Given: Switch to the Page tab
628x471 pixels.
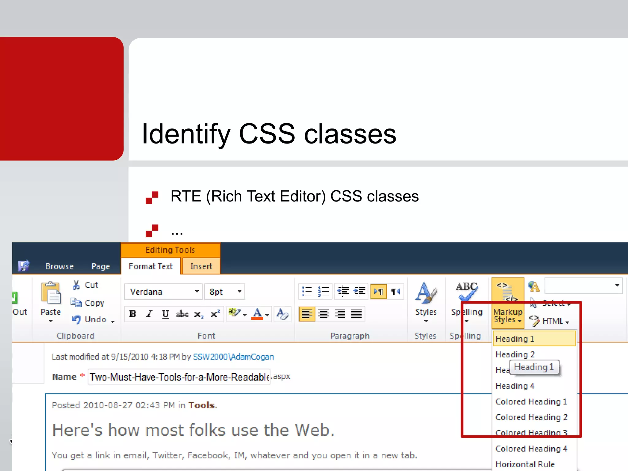Looking at the screenshot, I should click(x=101, y=266).
